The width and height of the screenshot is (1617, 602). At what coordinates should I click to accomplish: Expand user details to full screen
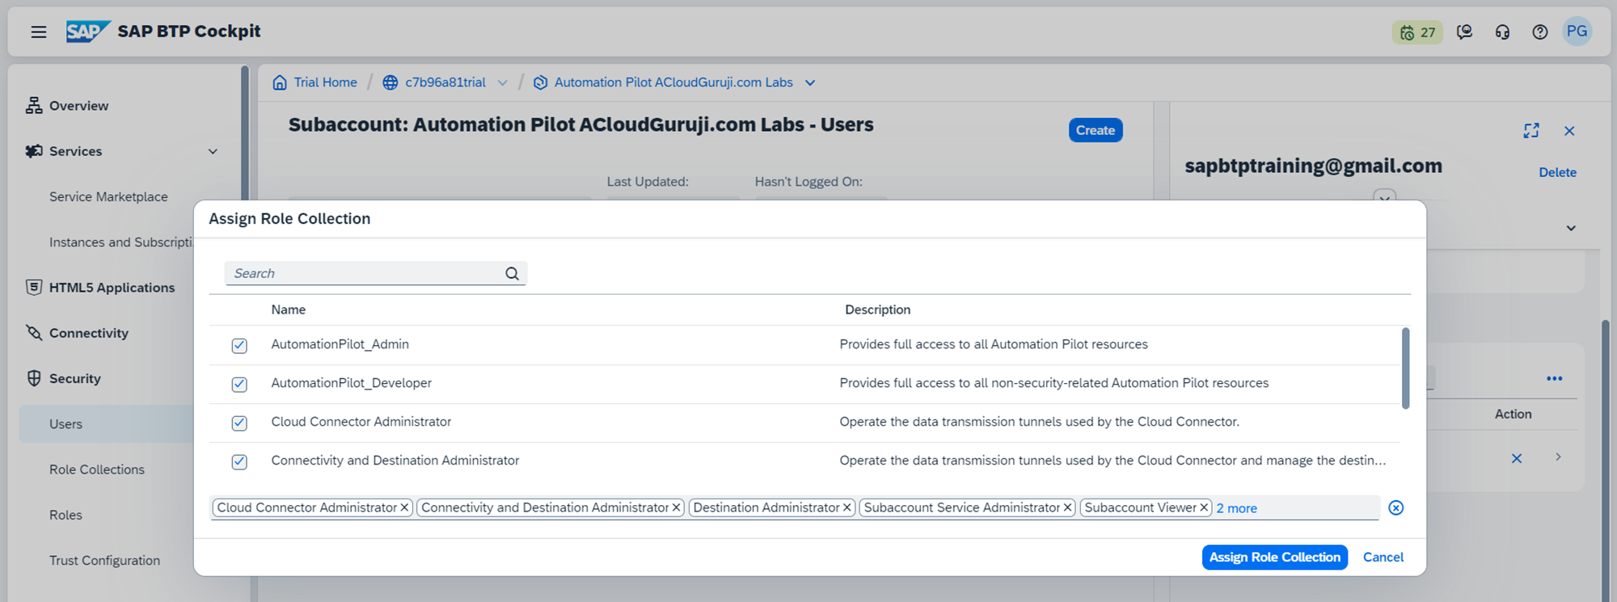tap(1530, 131)
